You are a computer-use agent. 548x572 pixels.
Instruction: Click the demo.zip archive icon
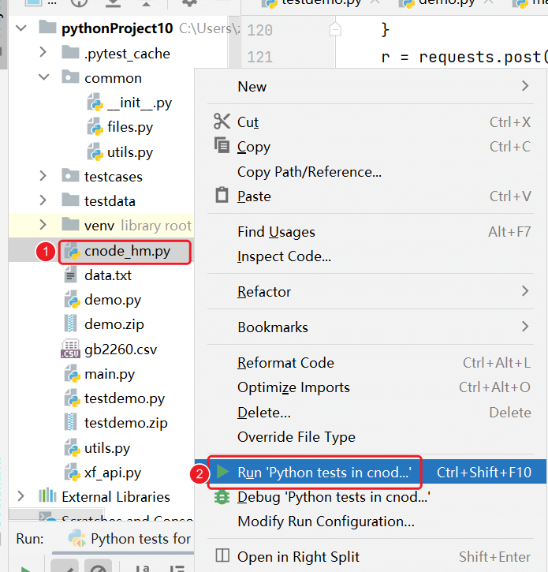pyautogui.click(x=70, y=323)
